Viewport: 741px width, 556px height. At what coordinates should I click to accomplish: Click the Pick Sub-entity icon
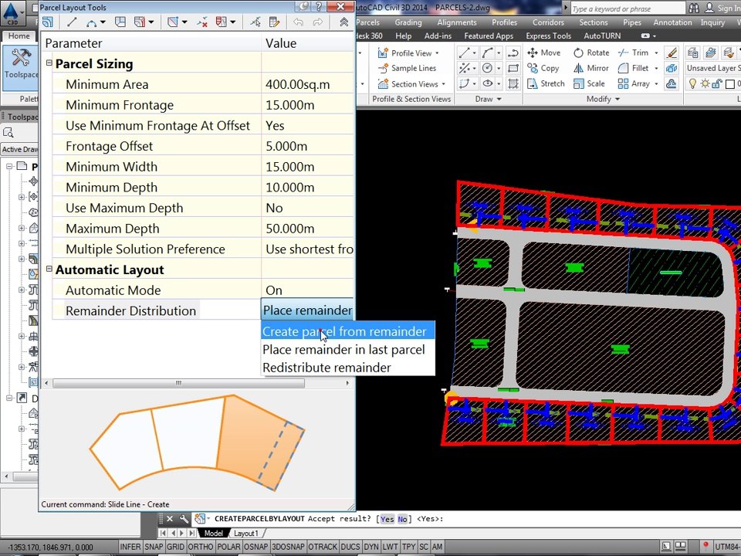[x=255, y=22]
